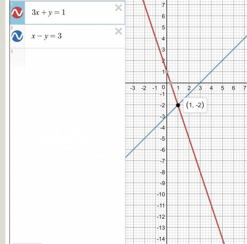
Task: Click gray x-intercept point of red line
Action: point(170,83)
